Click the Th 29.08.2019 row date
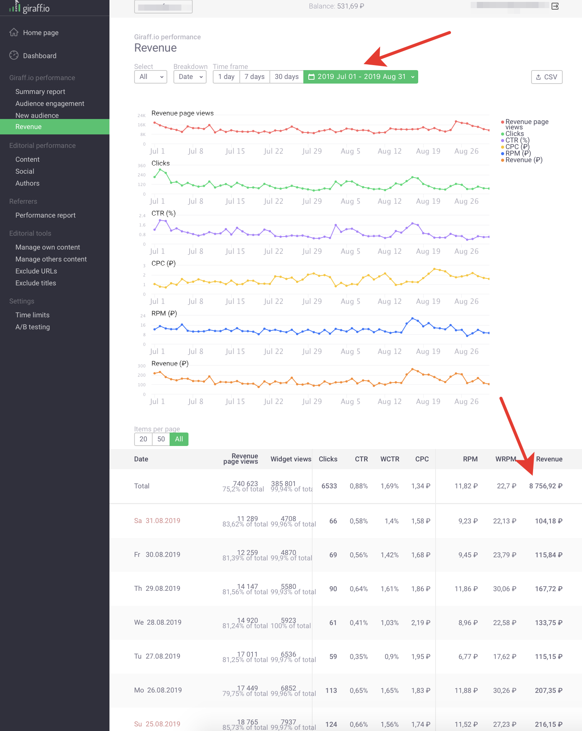 coord(157,588)
